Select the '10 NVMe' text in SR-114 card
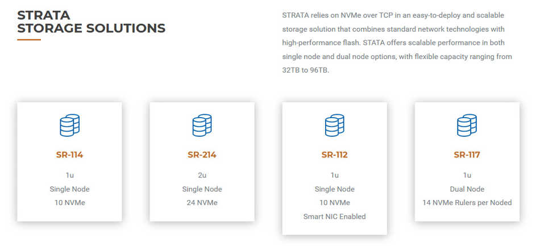The image size is (540, 246). tap(69, 203)
